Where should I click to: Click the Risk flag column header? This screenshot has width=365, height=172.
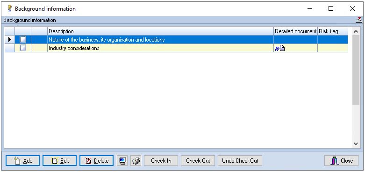pyautogui.click(x=333, y=31)
